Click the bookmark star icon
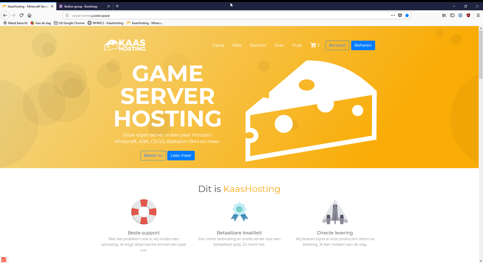The image size is (483, 263). point(407,15)
